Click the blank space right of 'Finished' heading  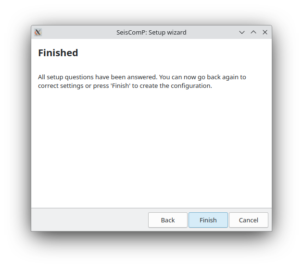click(x=172, y=53)
